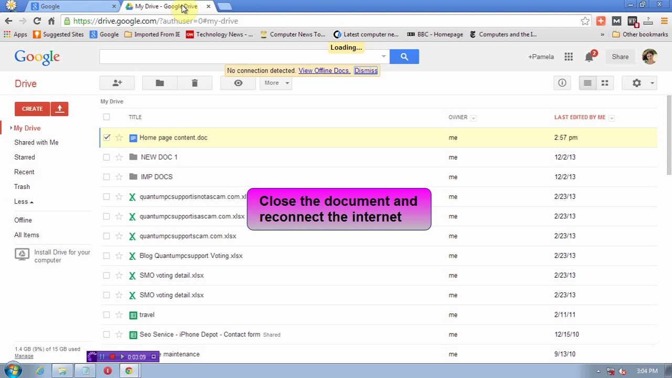Check the Seo Service iPhone Depot checkbox

click(x=107, y=334)
